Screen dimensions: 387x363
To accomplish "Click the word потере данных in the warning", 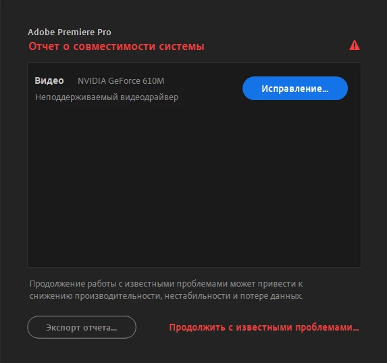I will click(272, 296).
